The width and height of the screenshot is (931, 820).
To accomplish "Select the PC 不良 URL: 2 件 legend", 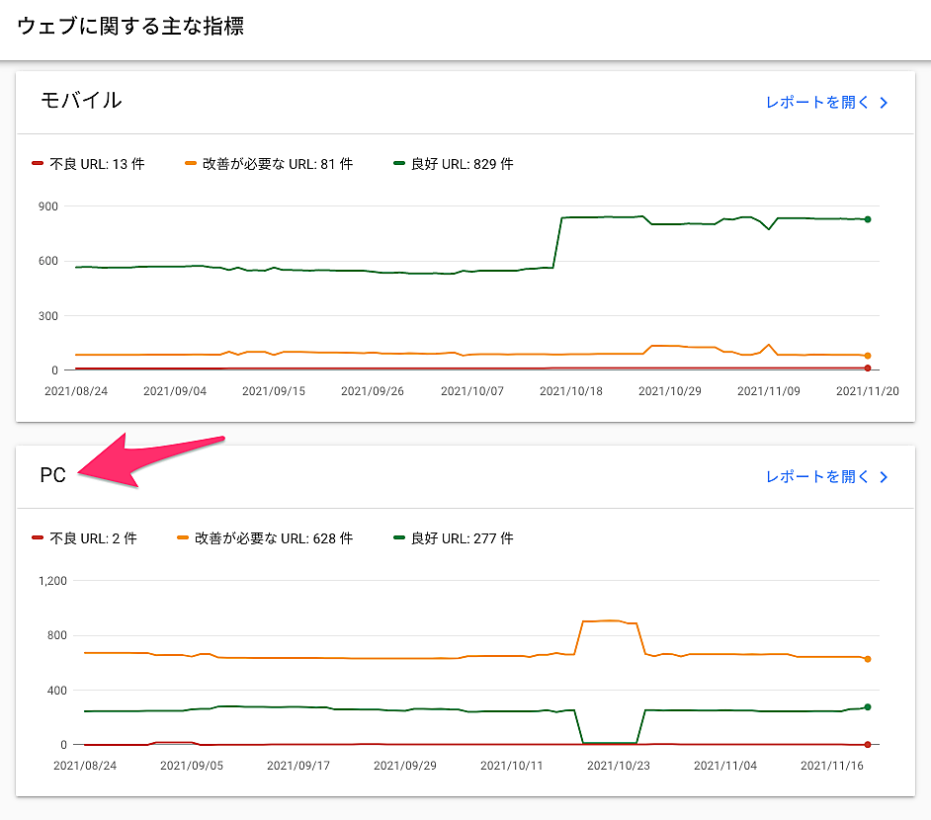I will click(x=85, y=538).
